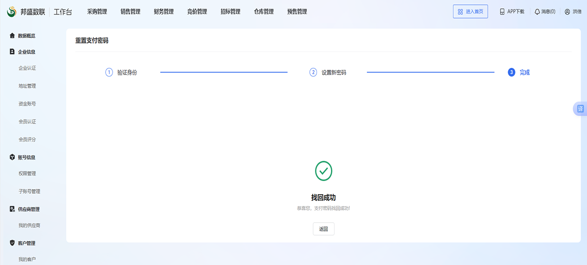Click the phone icon for APP下载

[x=502, y=12]
